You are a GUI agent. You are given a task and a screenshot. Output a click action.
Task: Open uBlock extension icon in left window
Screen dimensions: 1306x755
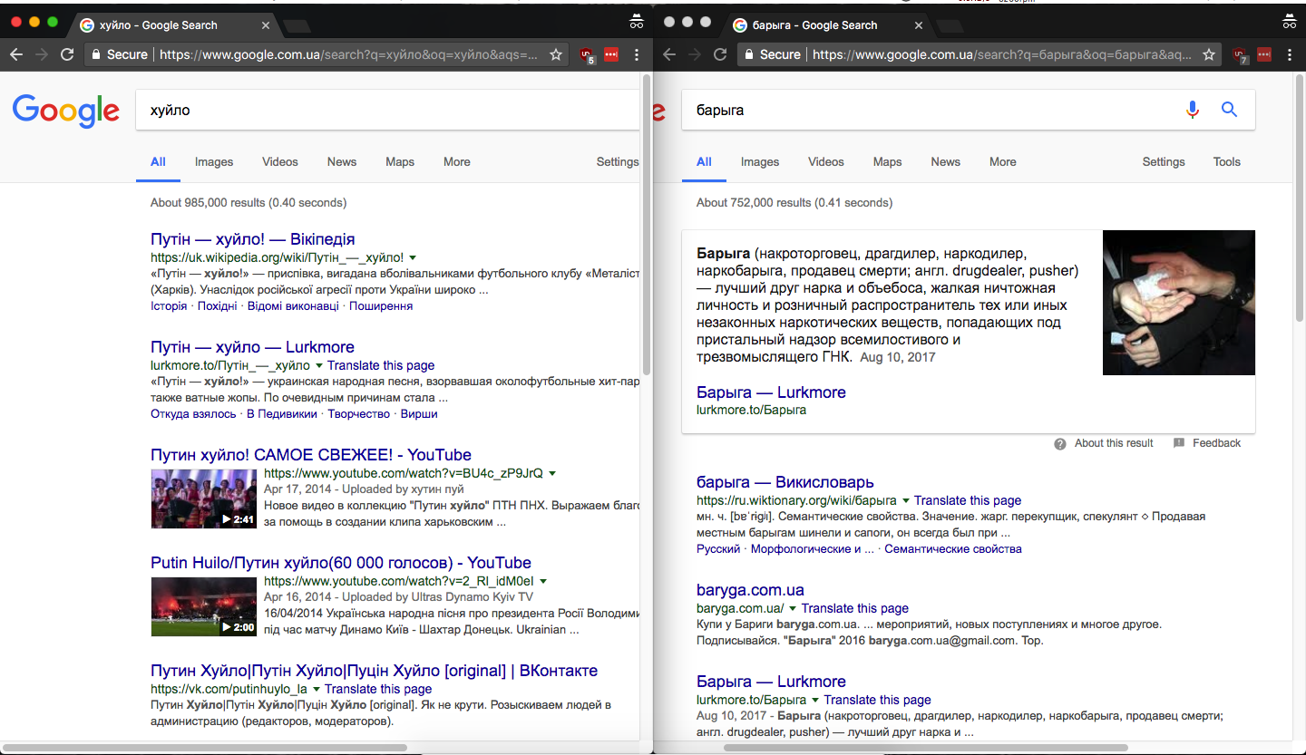coord(588,55)
